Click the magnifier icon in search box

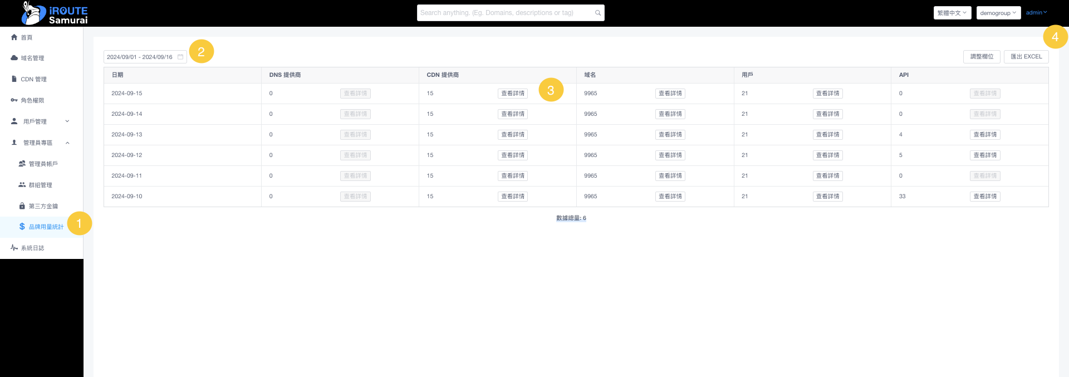click(x=598, y=13)
